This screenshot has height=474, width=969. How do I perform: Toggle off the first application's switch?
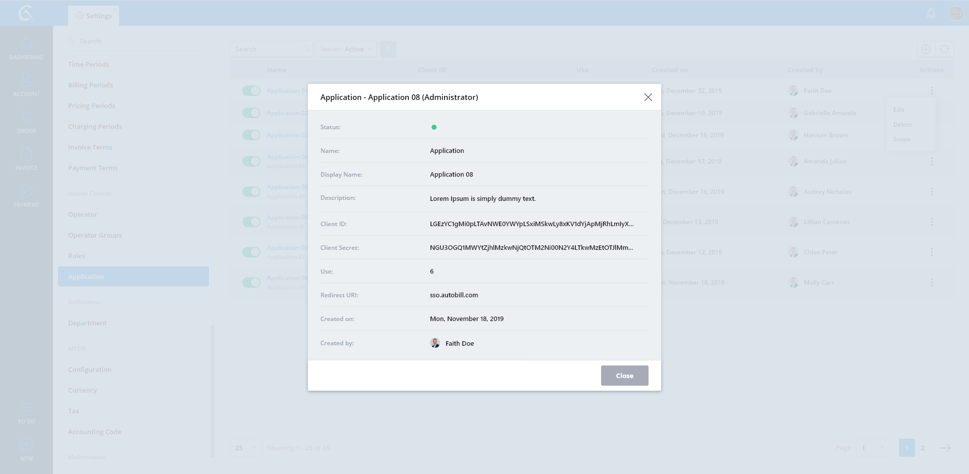click(x=251, y=90)
